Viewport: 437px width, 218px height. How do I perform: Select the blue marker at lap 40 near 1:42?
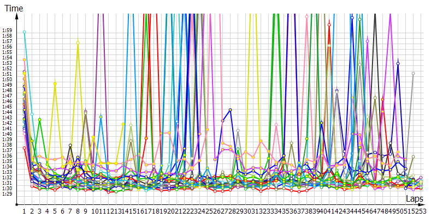321,122
